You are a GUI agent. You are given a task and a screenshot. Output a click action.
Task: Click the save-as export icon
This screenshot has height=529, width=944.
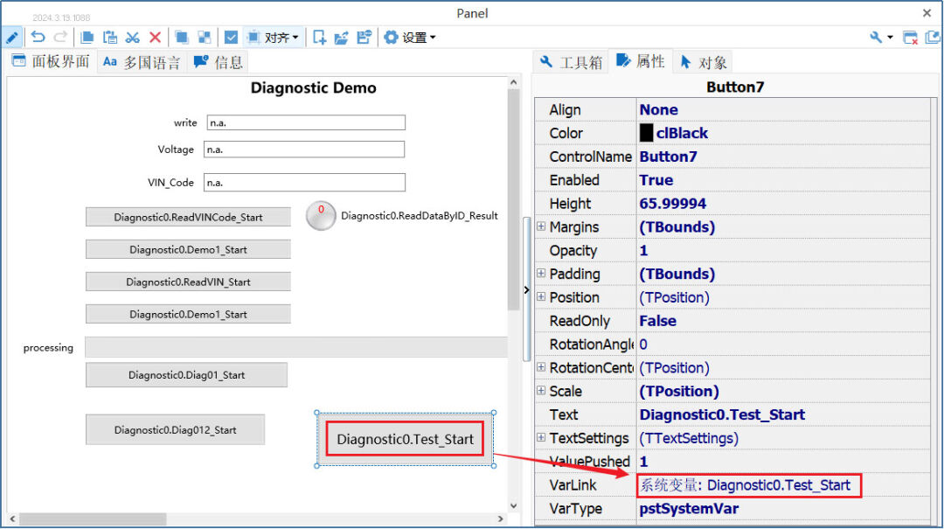tap(364, 38)
